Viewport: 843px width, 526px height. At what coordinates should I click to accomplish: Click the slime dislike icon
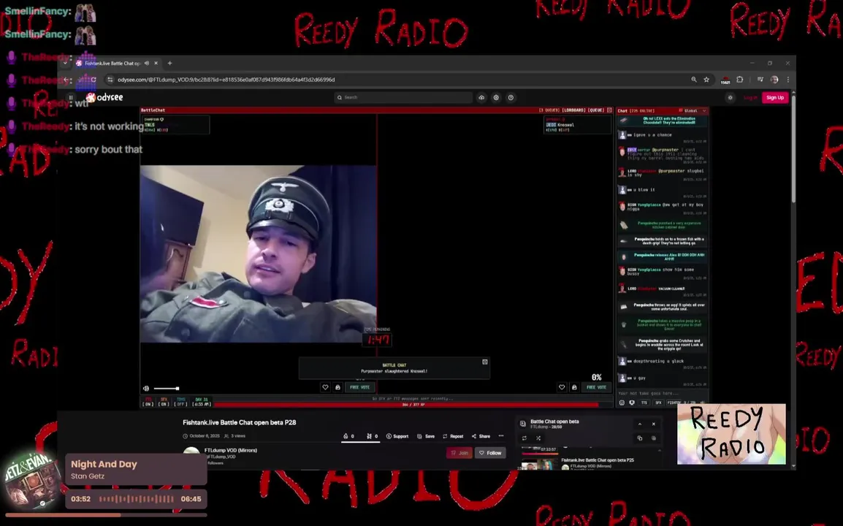(370, 436)
